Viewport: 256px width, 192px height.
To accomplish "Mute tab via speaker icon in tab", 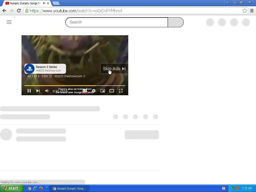I will (x=44, y=3).
